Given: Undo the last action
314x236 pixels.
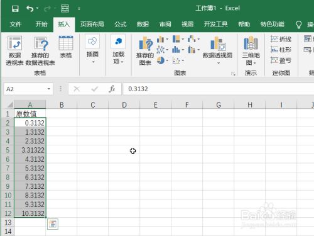Looking at the screenshot, I should pos(30,9).
